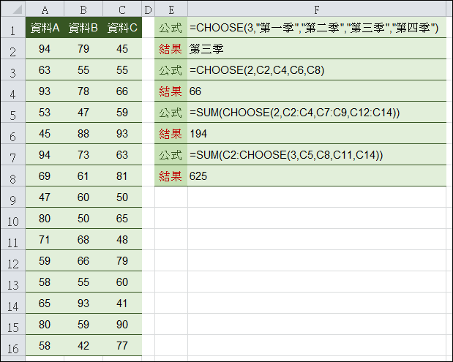Click cell C2 with value 45
The height and width of the screenshot is (362, 453).
pyautogui.click(x=122, y=48)
